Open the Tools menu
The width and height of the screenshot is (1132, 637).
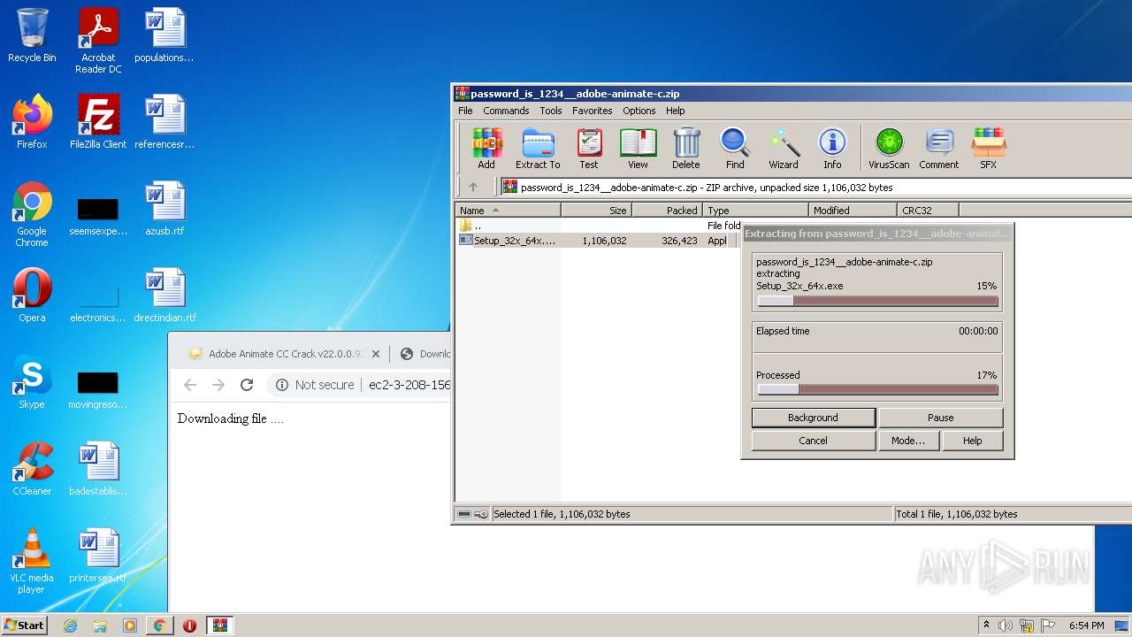tap(551, 111)
